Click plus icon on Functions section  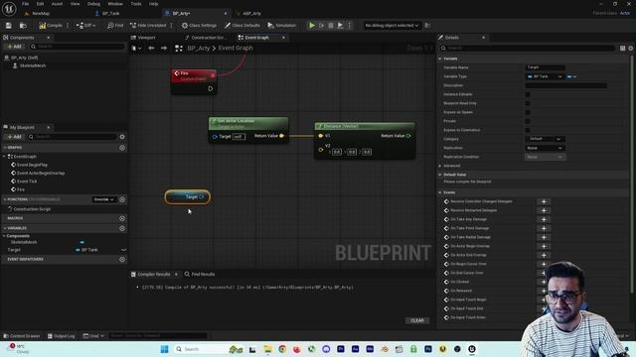(x=122, y=199)
